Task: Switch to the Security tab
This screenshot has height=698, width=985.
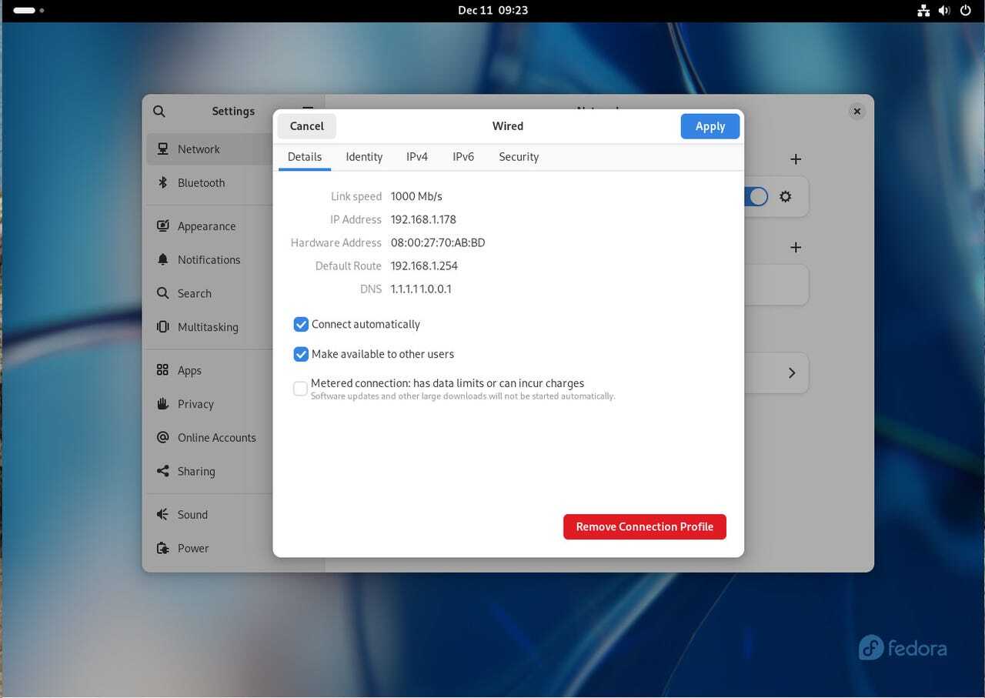Action: [519, 156]
